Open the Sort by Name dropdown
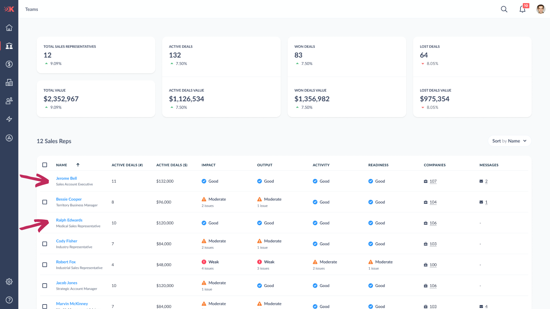550x309 pixels. 509,141
